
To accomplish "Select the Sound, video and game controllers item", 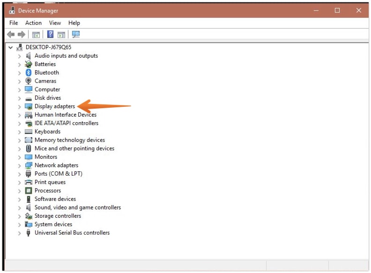I will tap(77, 207).
